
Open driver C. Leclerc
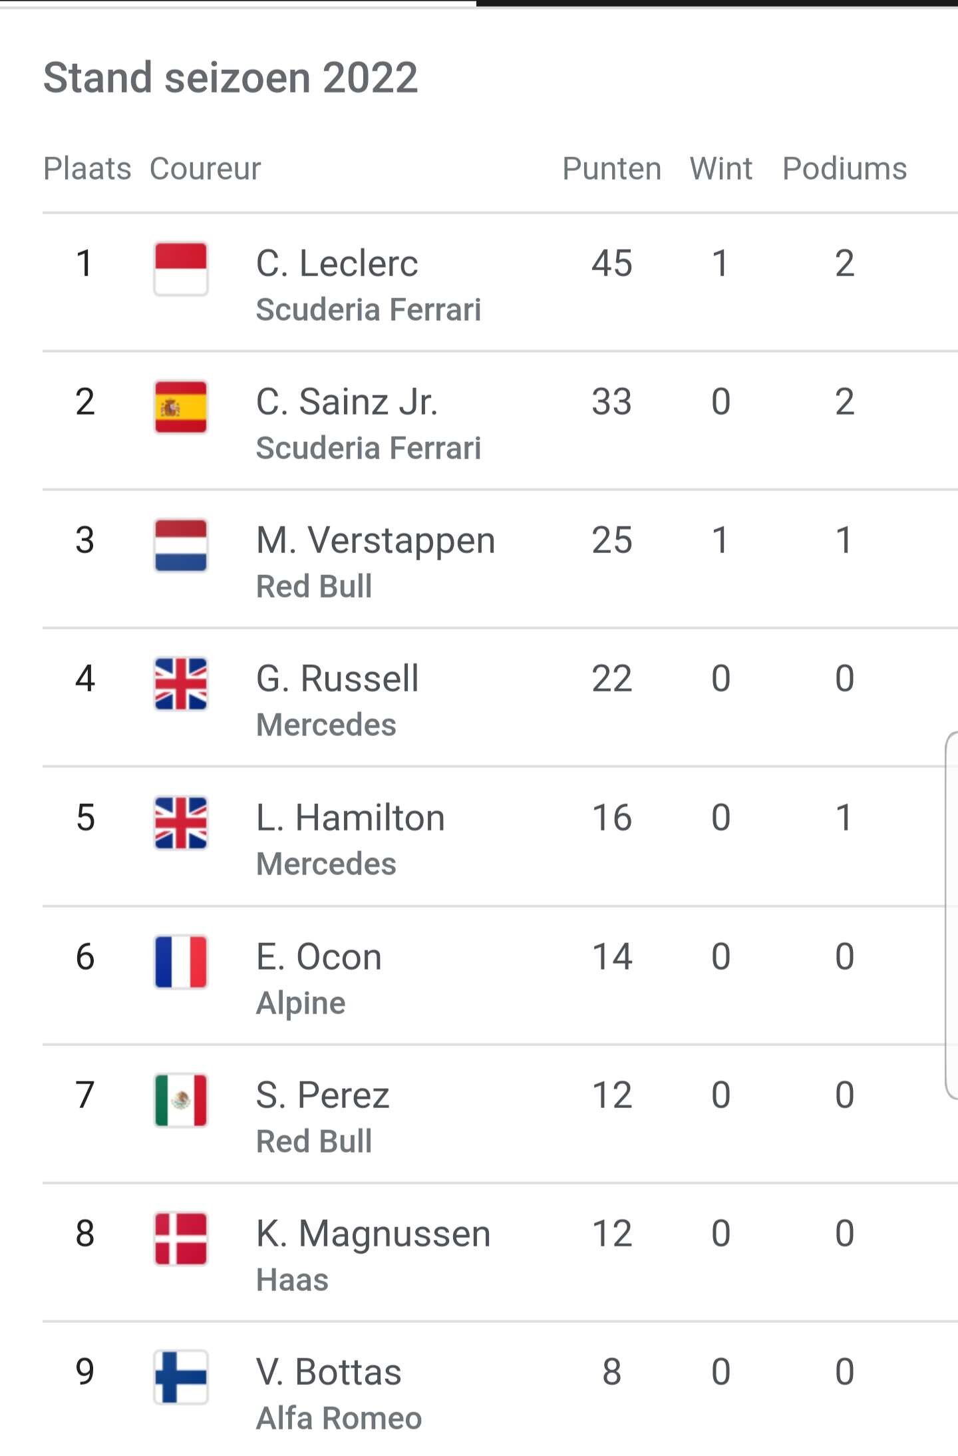[337, 263]
